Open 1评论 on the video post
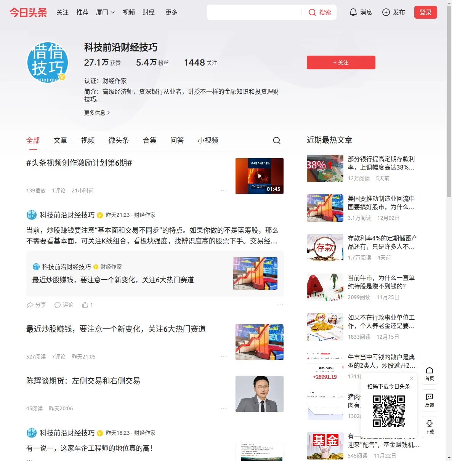Viewport: 452px width, 461px height. (x=59, y=190)
